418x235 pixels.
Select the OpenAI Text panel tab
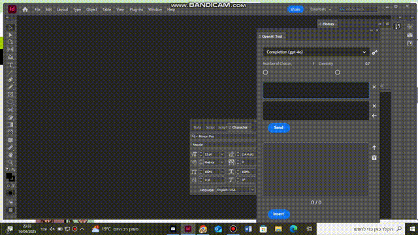[272, 37]
